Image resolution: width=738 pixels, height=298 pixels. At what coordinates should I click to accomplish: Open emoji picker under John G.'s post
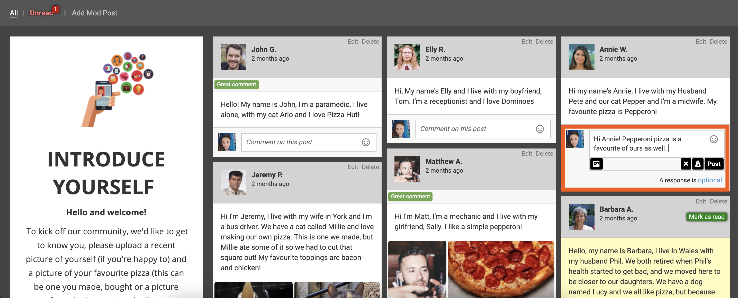[366, 142]
